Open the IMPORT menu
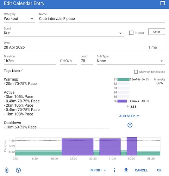This screenshot has height=176, width=169. click(x=98, y=170)
